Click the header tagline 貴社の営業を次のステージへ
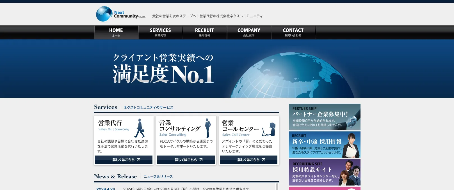 pos(207,16)
